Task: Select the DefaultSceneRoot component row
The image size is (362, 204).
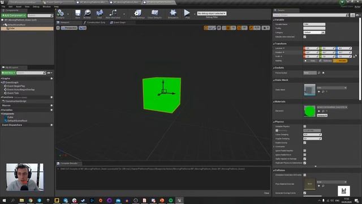Action: click(27, 25)
